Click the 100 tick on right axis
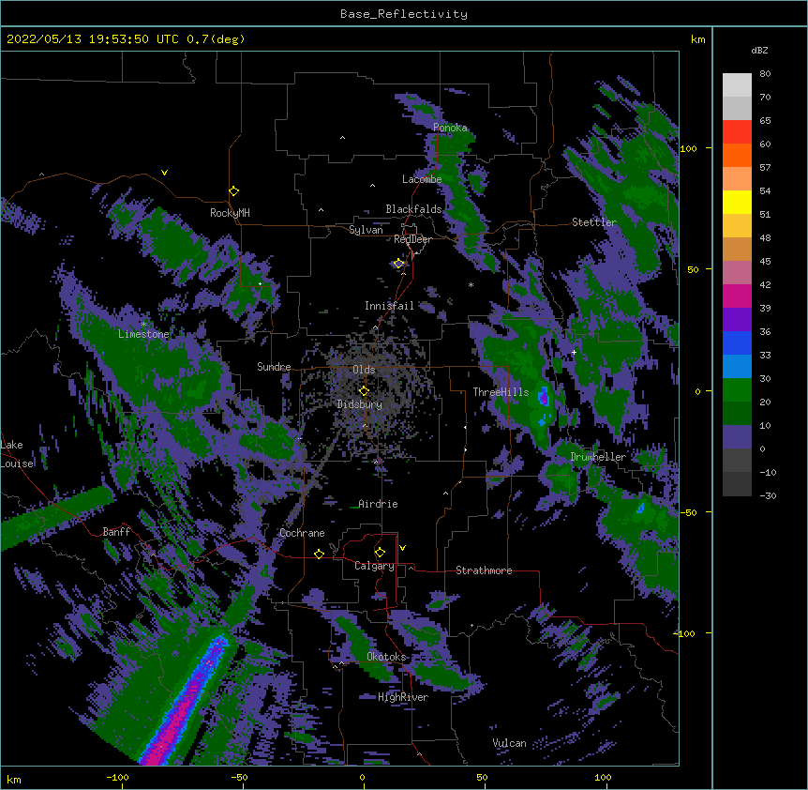This screenshot has height=790, width=808. pos(688,148)
